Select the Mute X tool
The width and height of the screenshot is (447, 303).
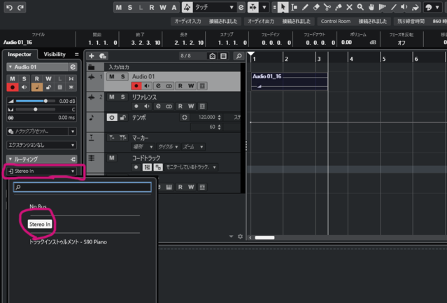pos(349,8)
